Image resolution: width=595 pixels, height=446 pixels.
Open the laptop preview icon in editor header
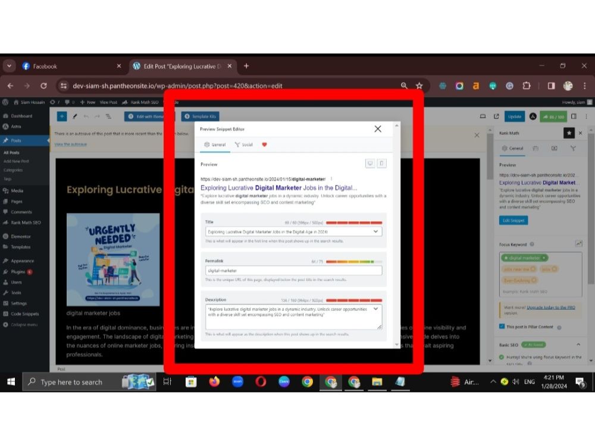tap(483, 117)
